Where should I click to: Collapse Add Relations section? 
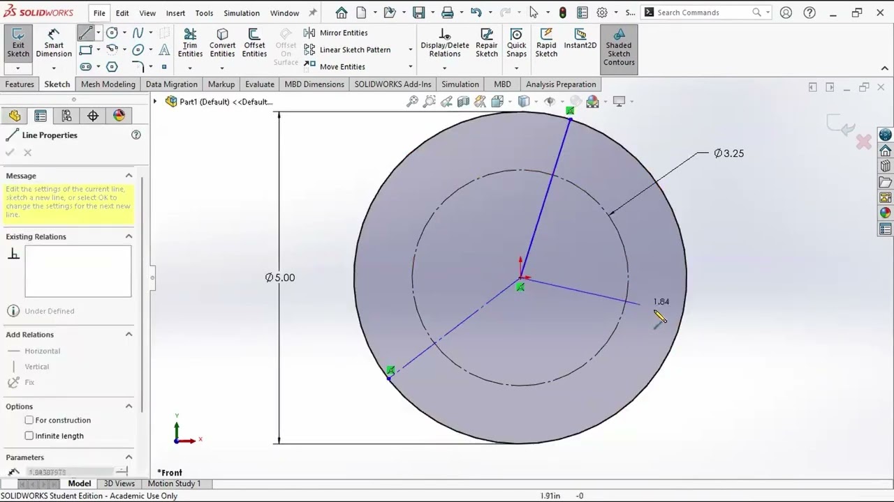[129, 335]
